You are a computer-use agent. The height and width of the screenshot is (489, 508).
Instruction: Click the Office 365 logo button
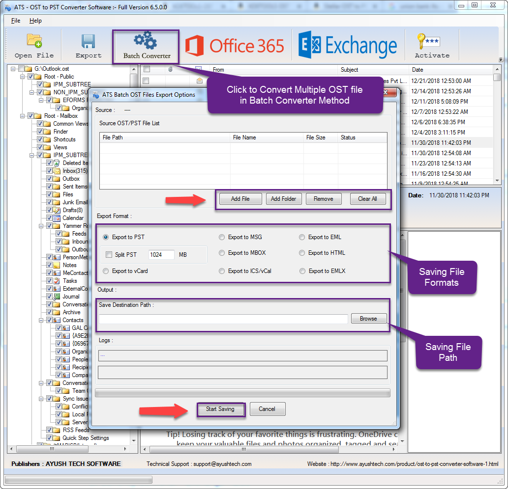click(235, 46)
